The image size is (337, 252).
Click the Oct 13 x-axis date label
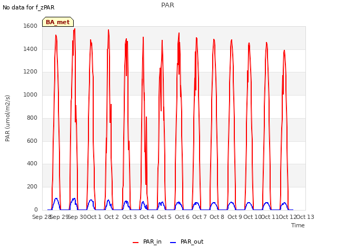(305, 217)
